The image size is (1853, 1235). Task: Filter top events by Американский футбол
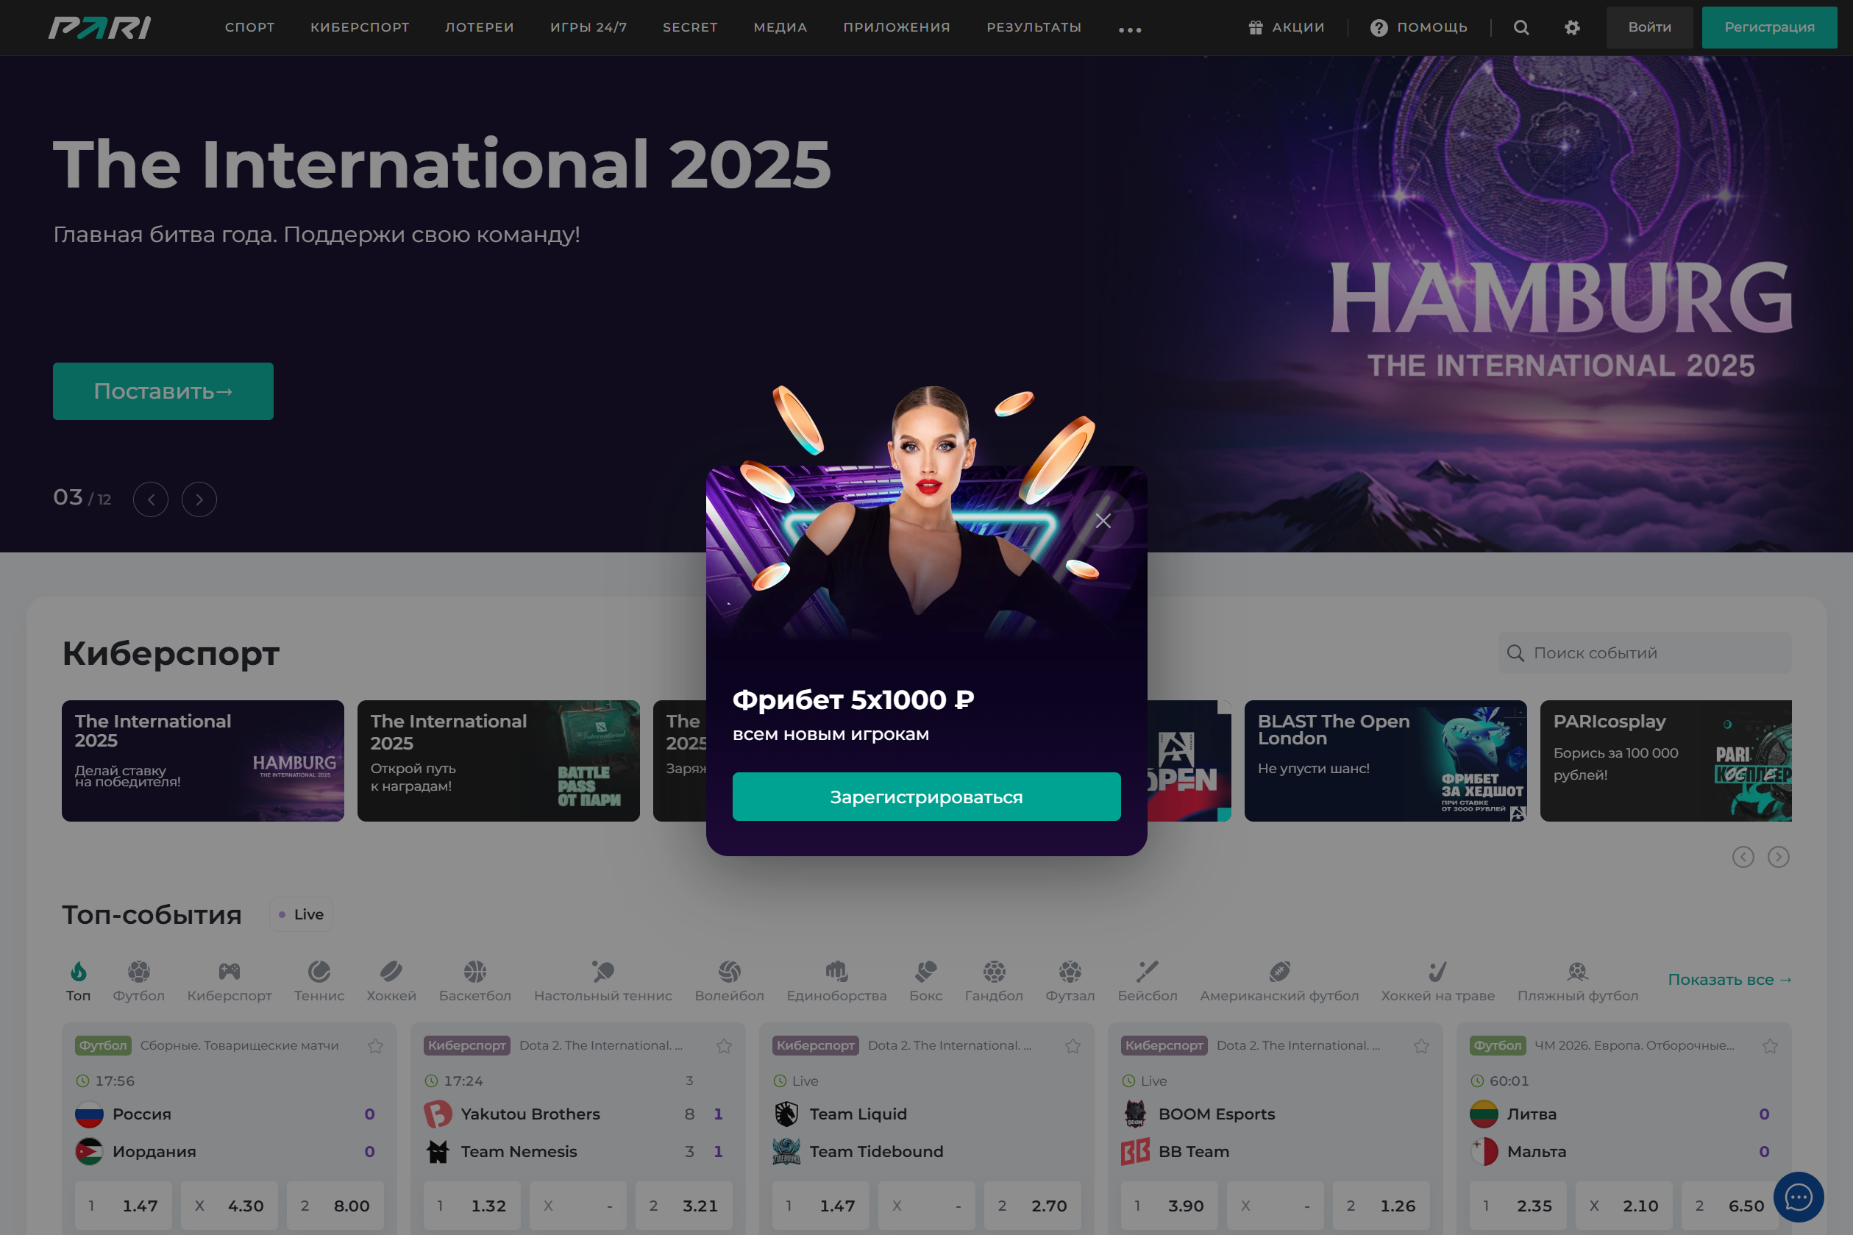[1279, 980]
